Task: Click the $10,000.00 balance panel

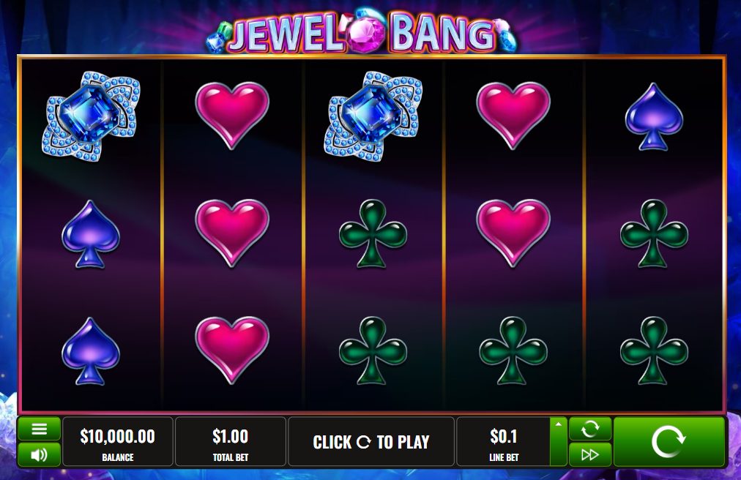Action: 118,442
